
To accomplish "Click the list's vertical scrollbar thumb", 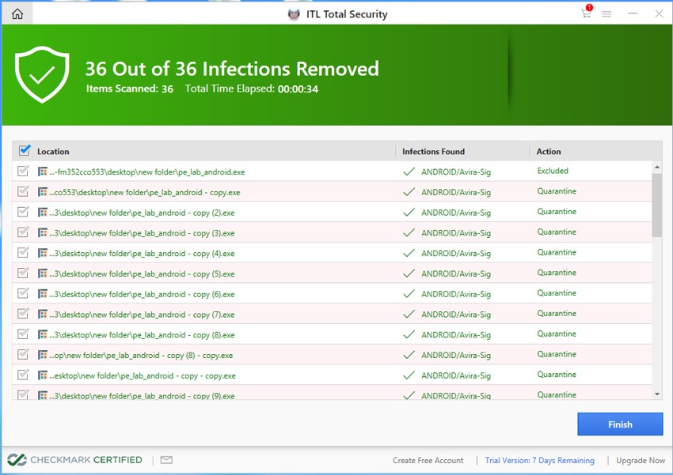I will (656, 205).
